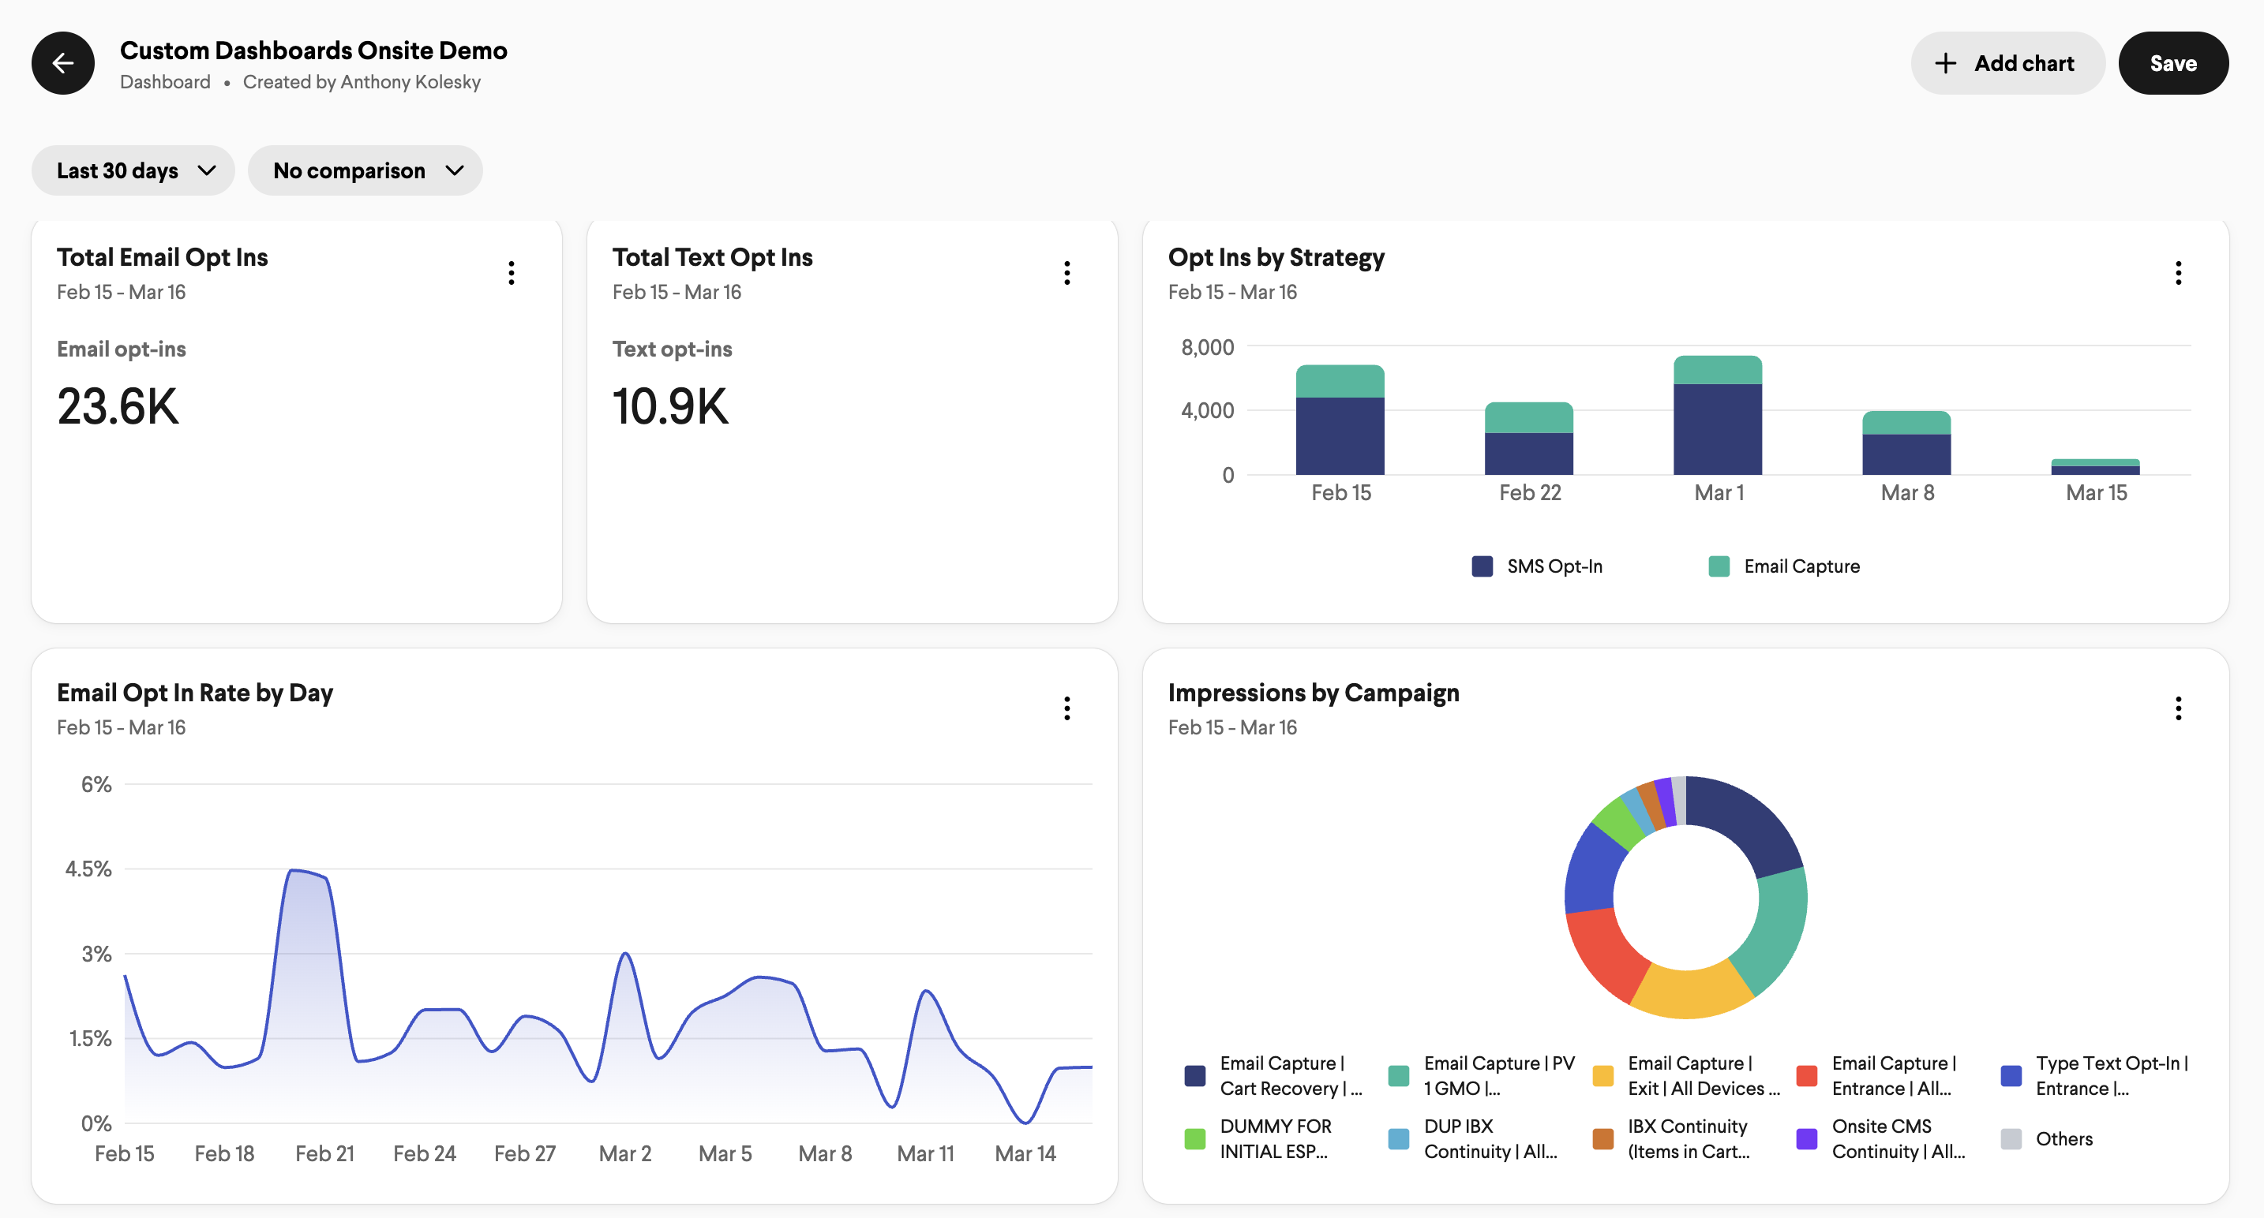Viewport: 2264px width, 1218px height.
Task: Click the Mar 8 stacked bar
Action: pyautogui.click(x=1907, y=443)
